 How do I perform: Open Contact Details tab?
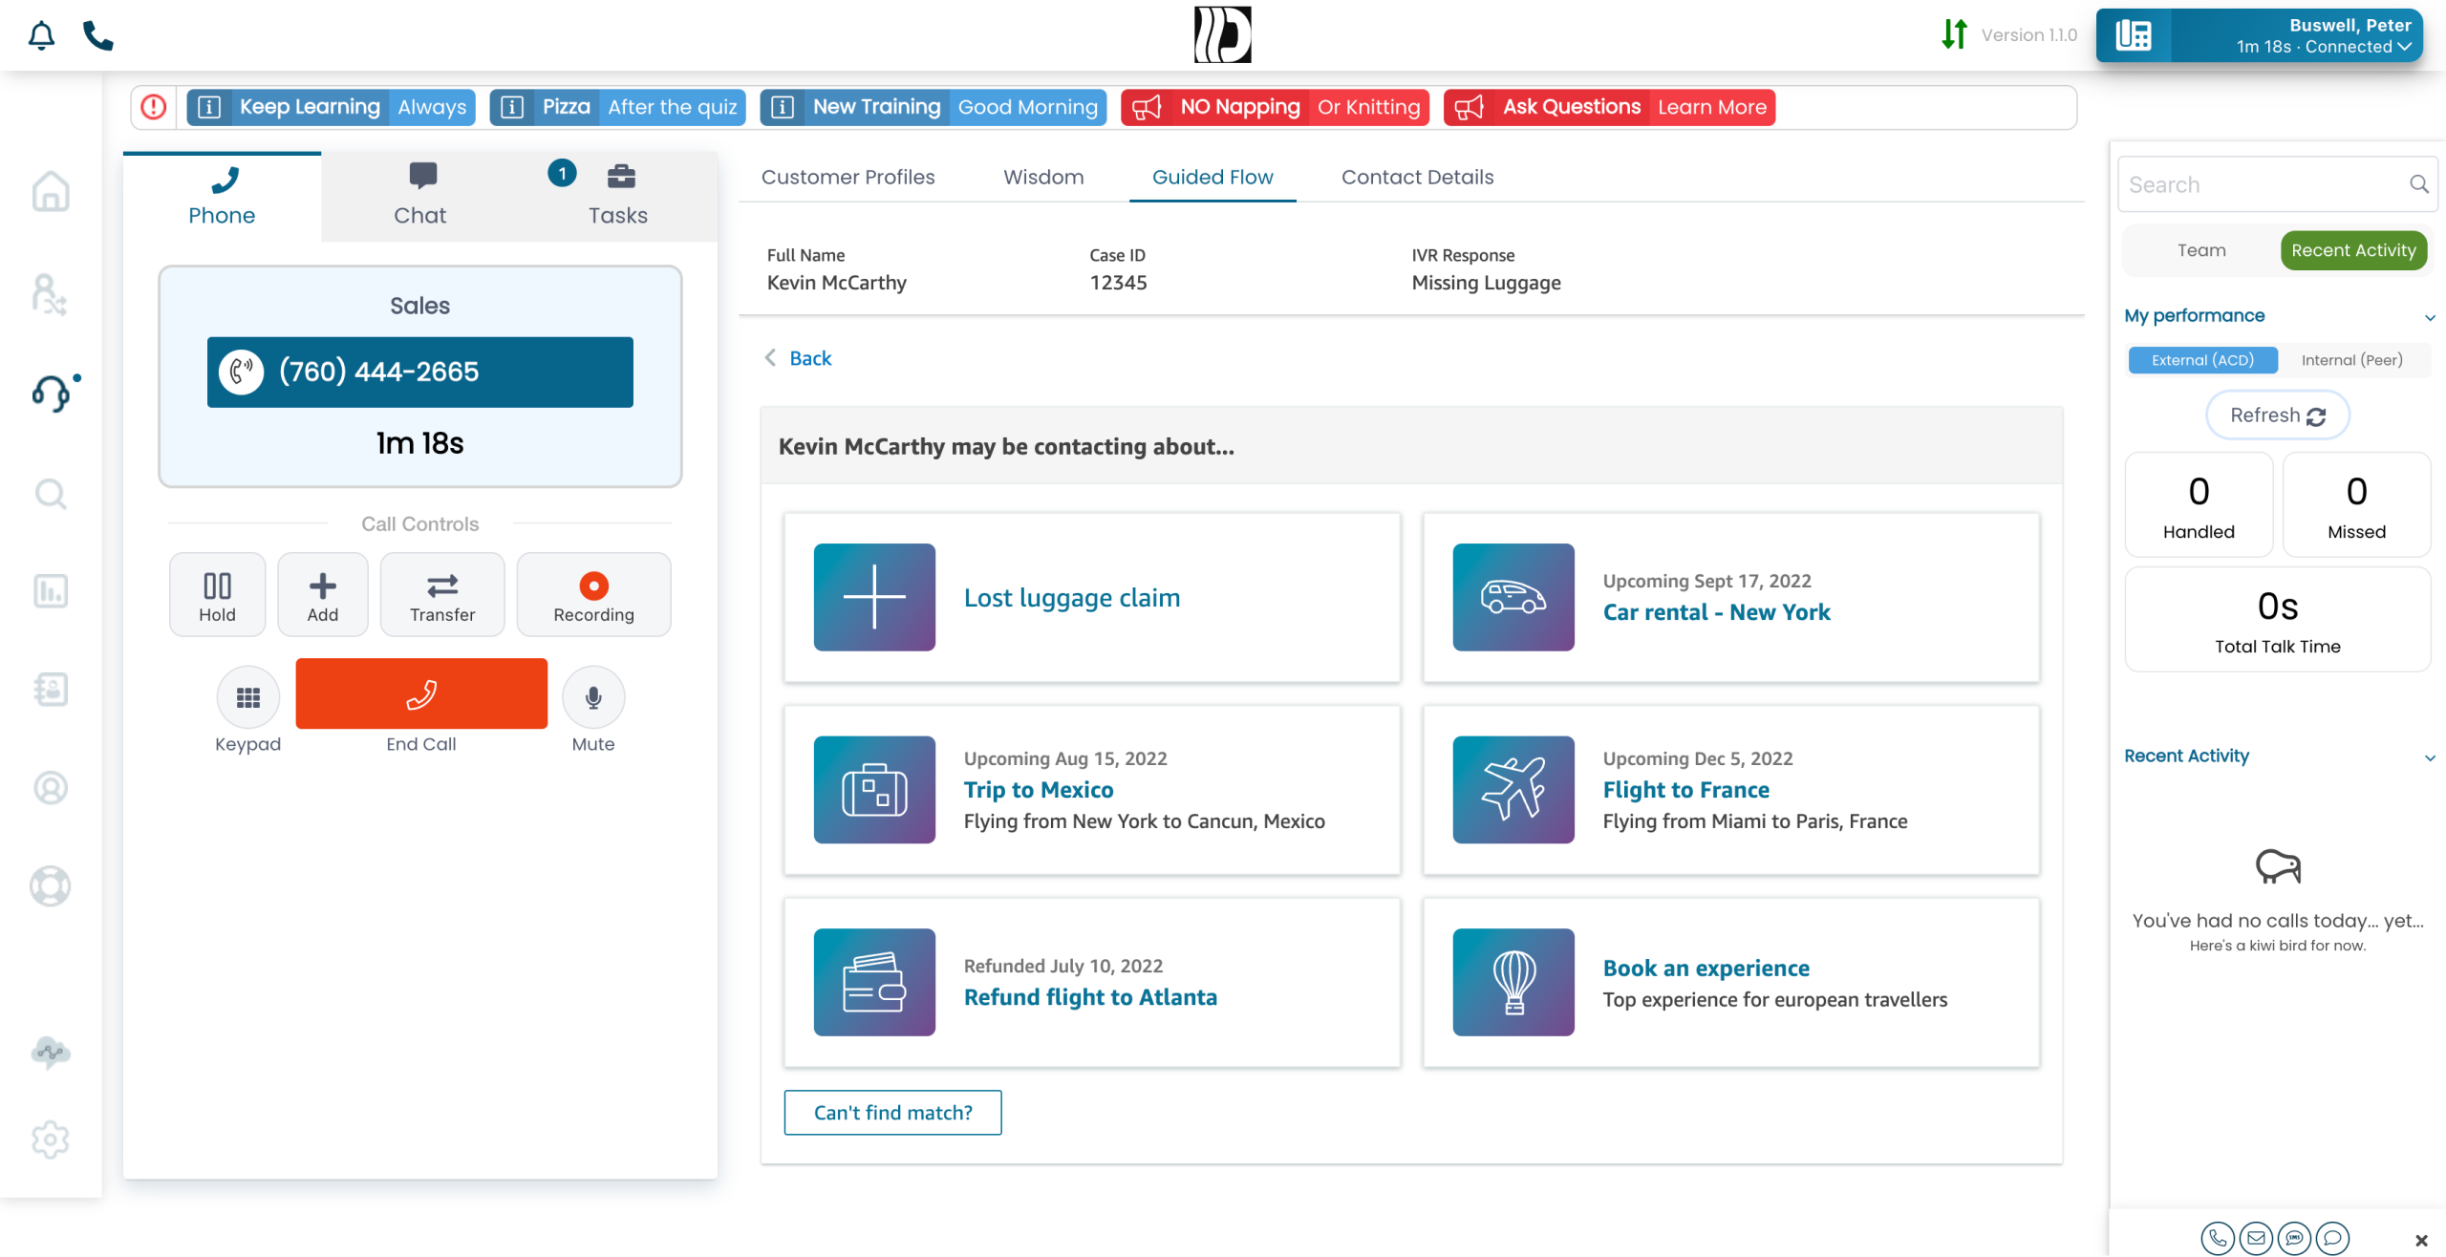coord(1417,177)
